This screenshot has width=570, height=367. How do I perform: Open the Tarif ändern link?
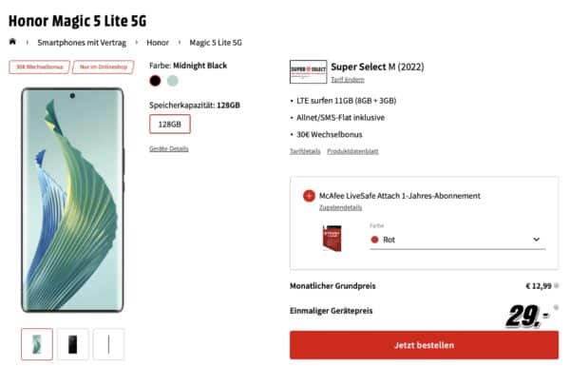click(x=348, y=80)
